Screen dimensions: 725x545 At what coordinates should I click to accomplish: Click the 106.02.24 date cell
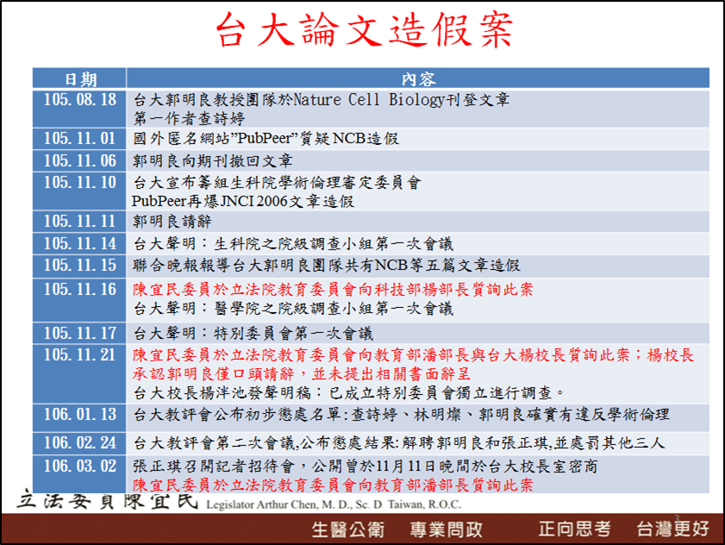click(80, 442)
